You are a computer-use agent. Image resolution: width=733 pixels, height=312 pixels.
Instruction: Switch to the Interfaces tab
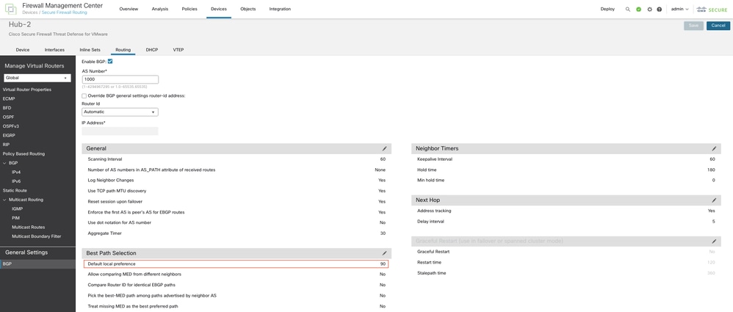click(x=54, y=49)
